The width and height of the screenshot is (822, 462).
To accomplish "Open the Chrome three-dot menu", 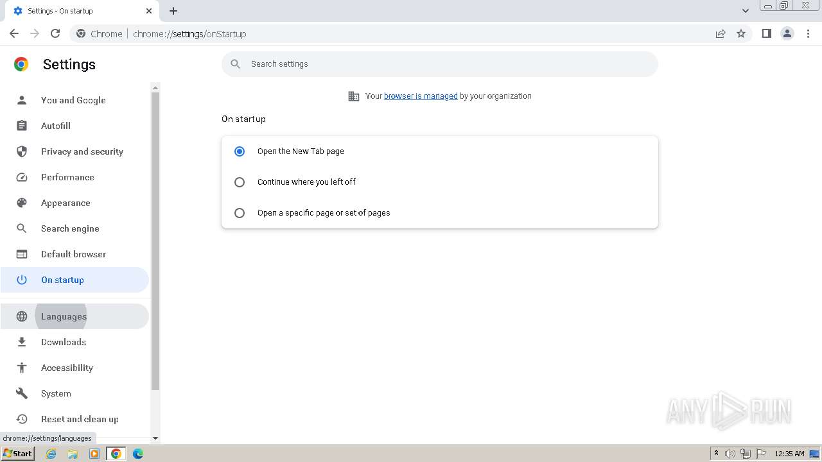I will [809, 33].
